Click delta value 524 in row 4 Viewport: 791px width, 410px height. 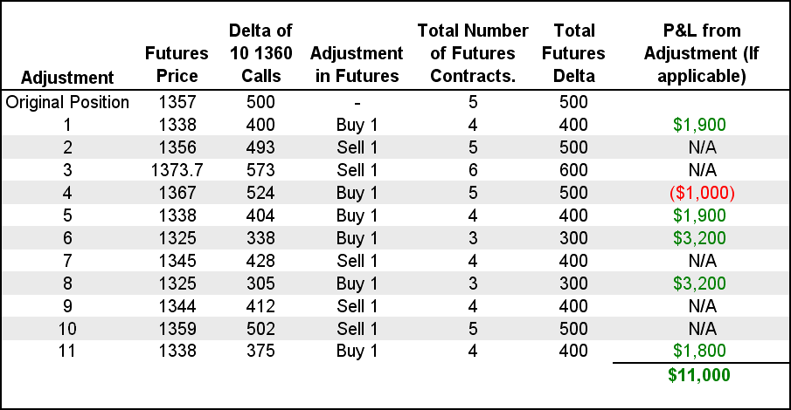260,193
